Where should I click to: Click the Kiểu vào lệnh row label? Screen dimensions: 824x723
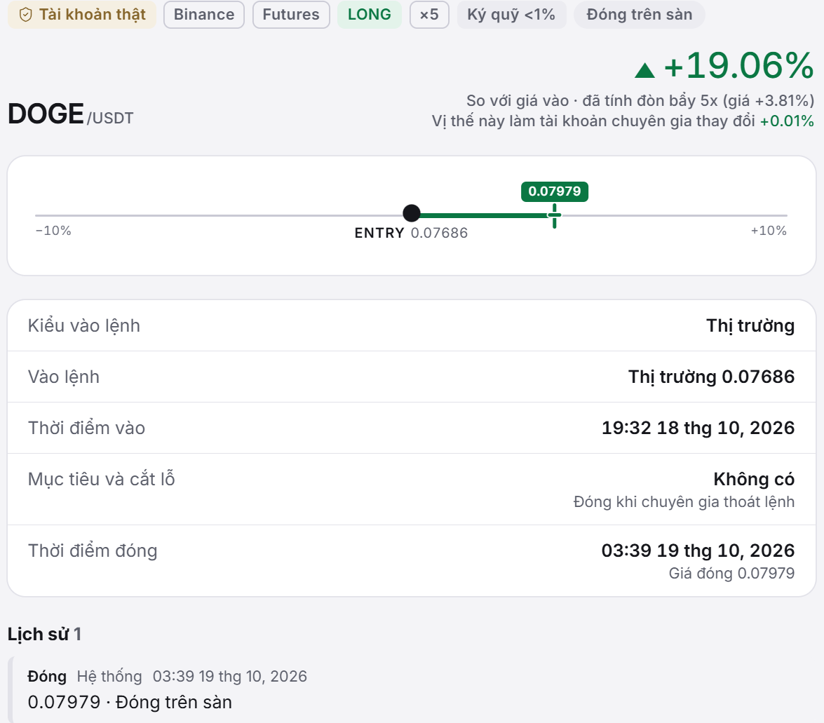tap(84, 326)
